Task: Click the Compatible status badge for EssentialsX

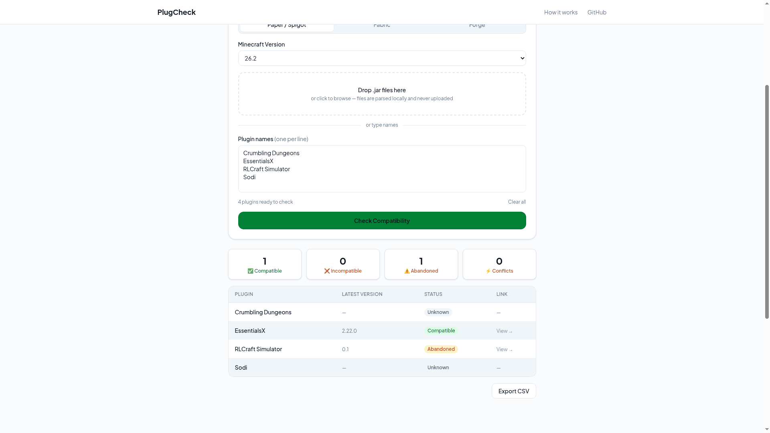Action: coord(441,331)
